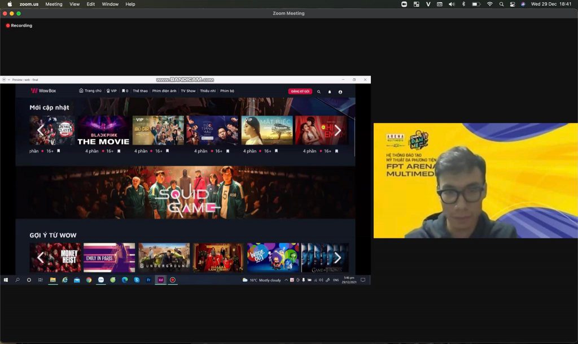The width and height of the screenshot is (578, 344).
Task: Open the 6 Underground thumbnail
Action: (x=164, y=258)
